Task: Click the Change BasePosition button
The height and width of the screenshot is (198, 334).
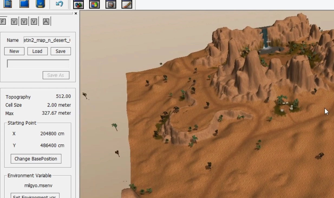Action: [36, 159]
